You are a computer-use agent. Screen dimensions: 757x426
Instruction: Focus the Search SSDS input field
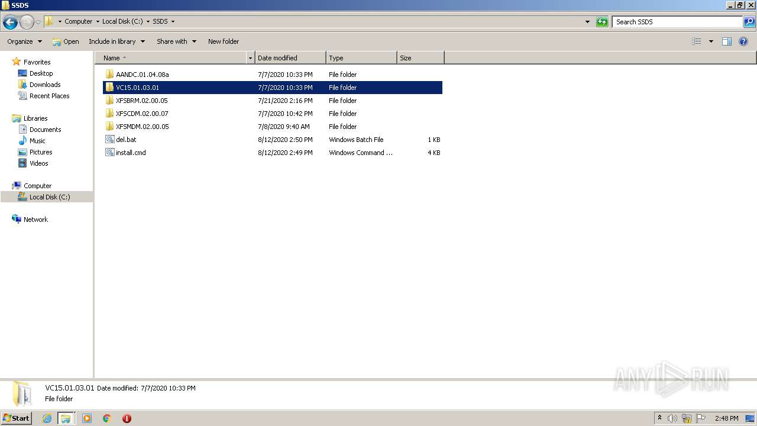[x=677, y=22]
